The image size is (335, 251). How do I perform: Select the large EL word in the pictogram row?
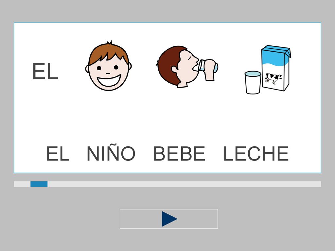pyautogui.click(x=45, y=71)
